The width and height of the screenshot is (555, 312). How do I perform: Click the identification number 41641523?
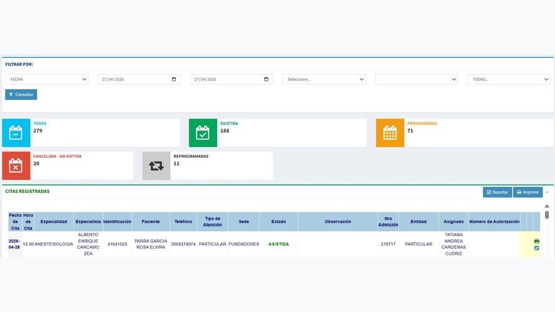tap(117, 244)
